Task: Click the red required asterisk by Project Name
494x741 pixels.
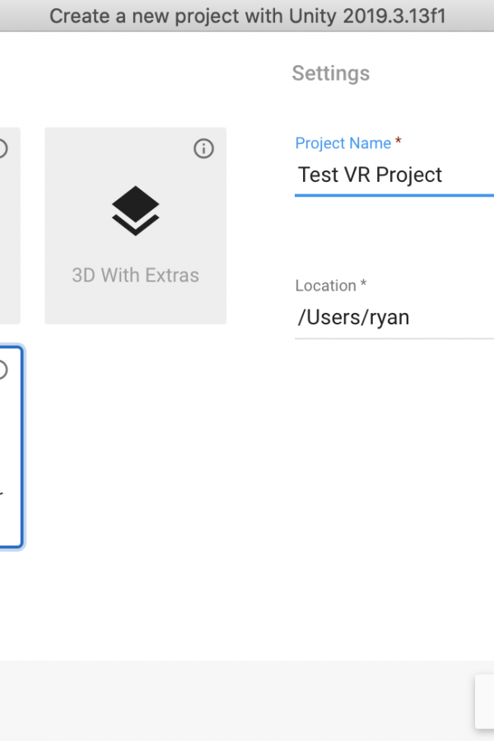Action: (x=398, y=140)
